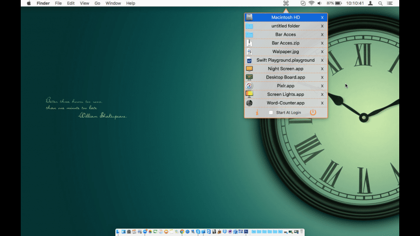Click the orange power quit icon
Viewport: 420px width, 236px height.
(x=313, y=112)
